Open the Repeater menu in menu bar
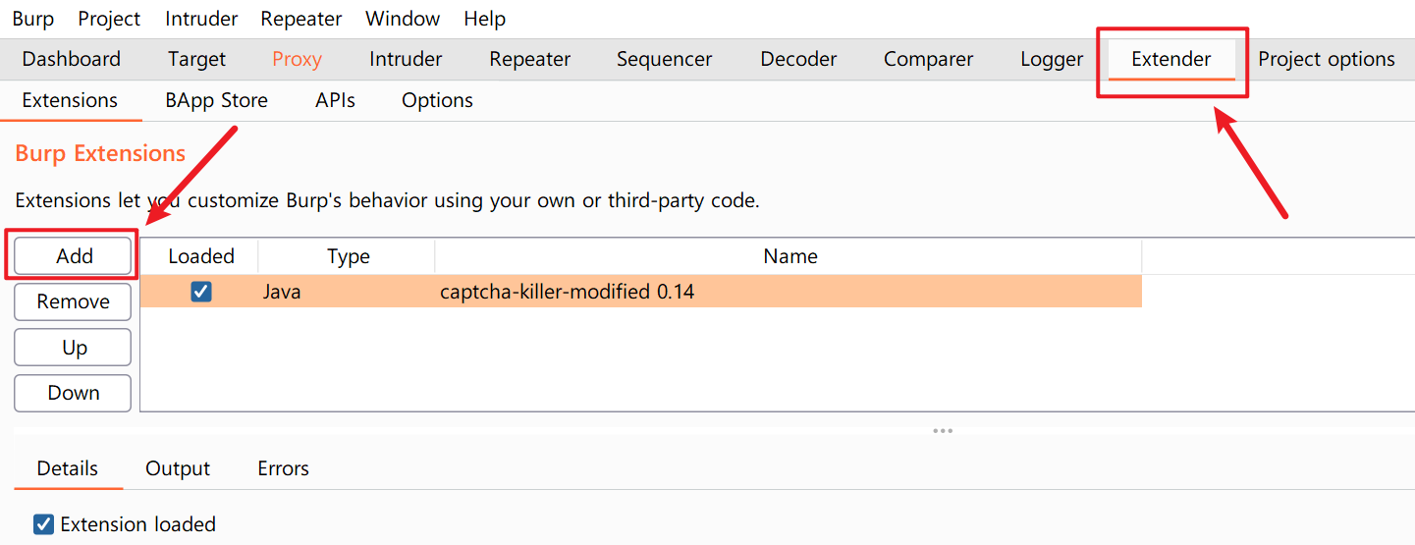Viewport: 1415px width, 545px height. pyautogui.click(x=301, y=19)
